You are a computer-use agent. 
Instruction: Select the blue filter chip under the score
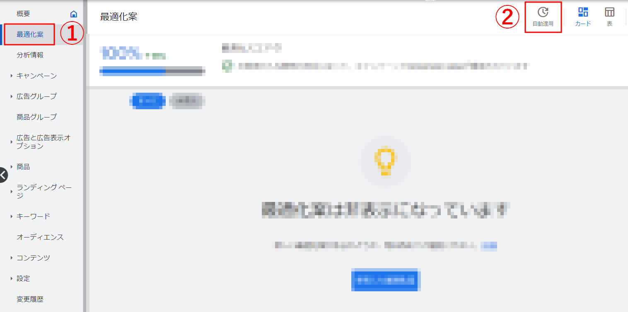(147, 101)
